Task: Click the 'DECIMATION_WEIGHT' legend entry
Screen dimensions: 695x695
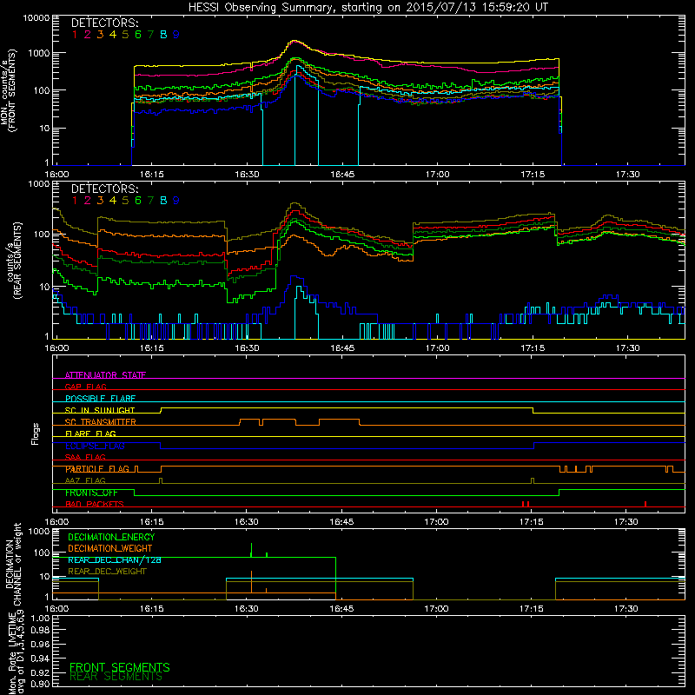Action: click(x=110, y=549)
